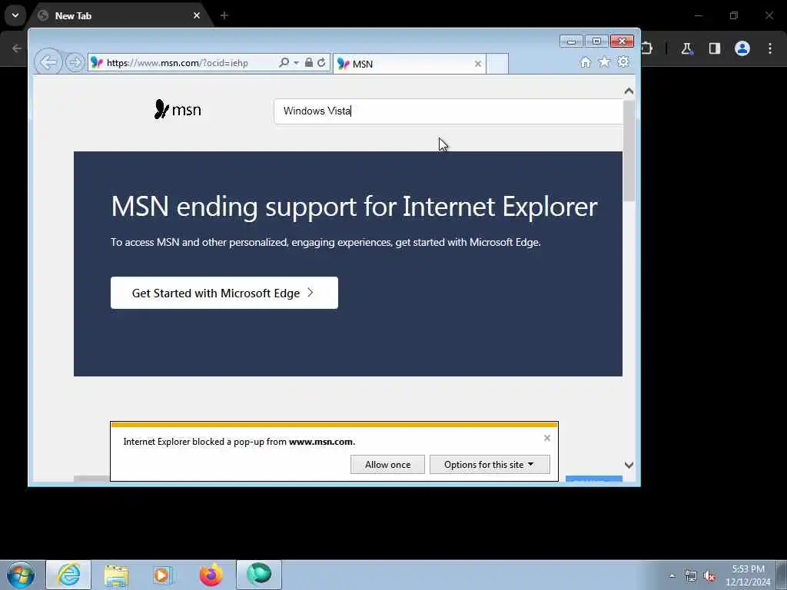The height and width of the screenshot is (590, 787).
Task: Open three-dot menu in background browser
Action: 770,48
